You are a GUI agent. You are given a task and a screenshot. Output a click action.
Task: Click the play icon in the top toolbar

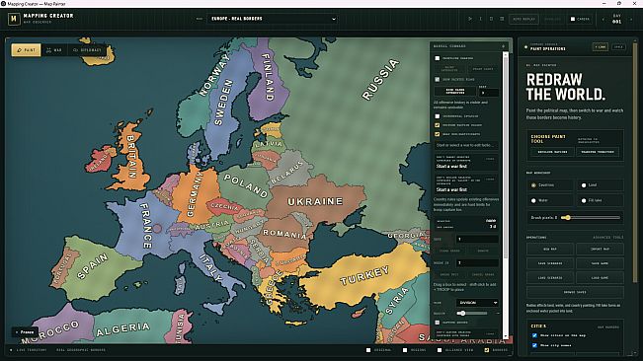470,19
